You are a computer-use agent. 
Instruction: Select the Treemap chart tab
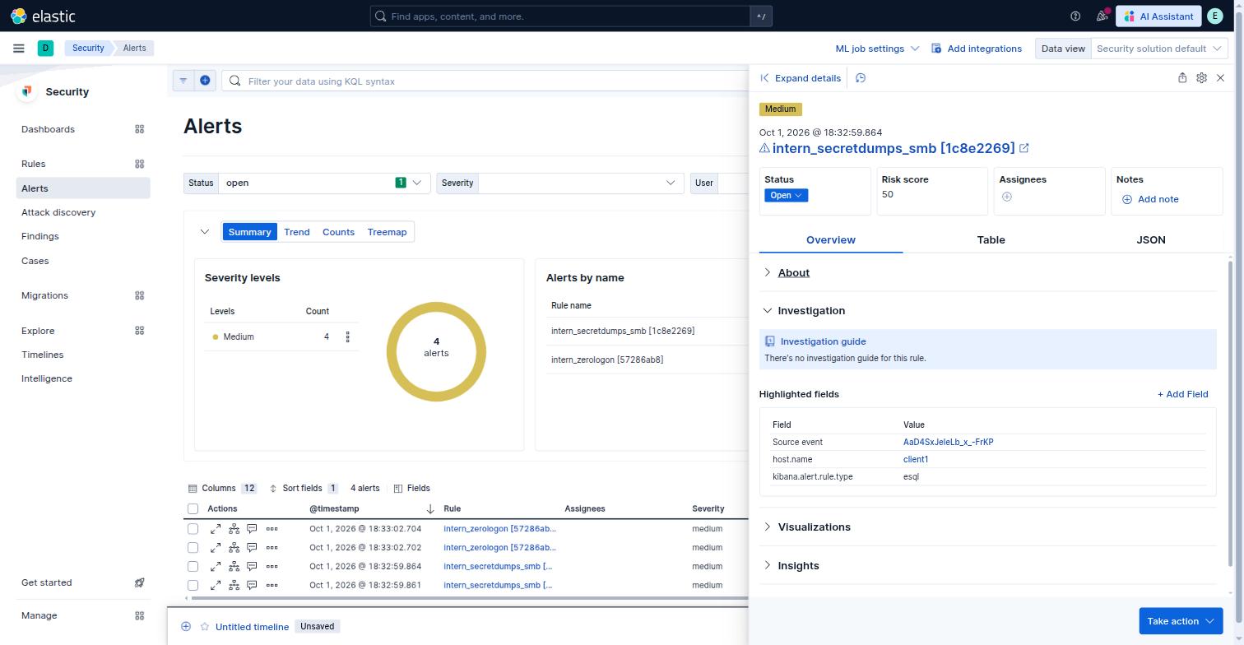387,232
